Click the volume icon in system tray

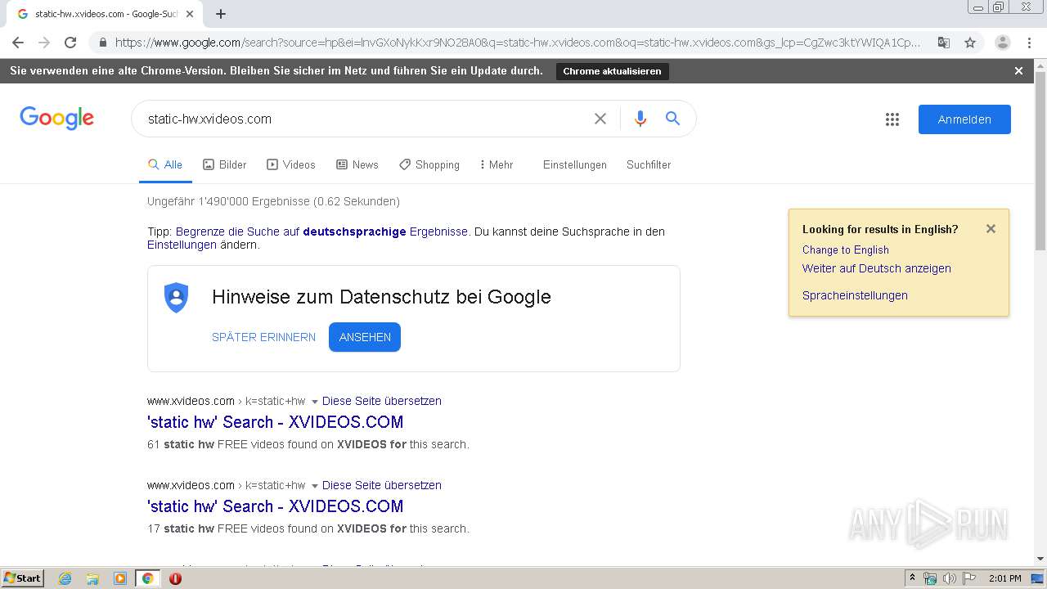tap(949, 578)
